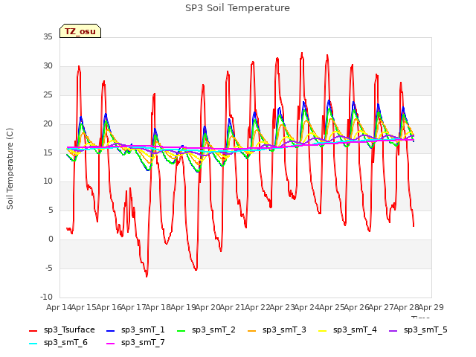Toggle sp3_smT_6 legend entry
Viewport: 476px width, 357px height.
(58, 343)
